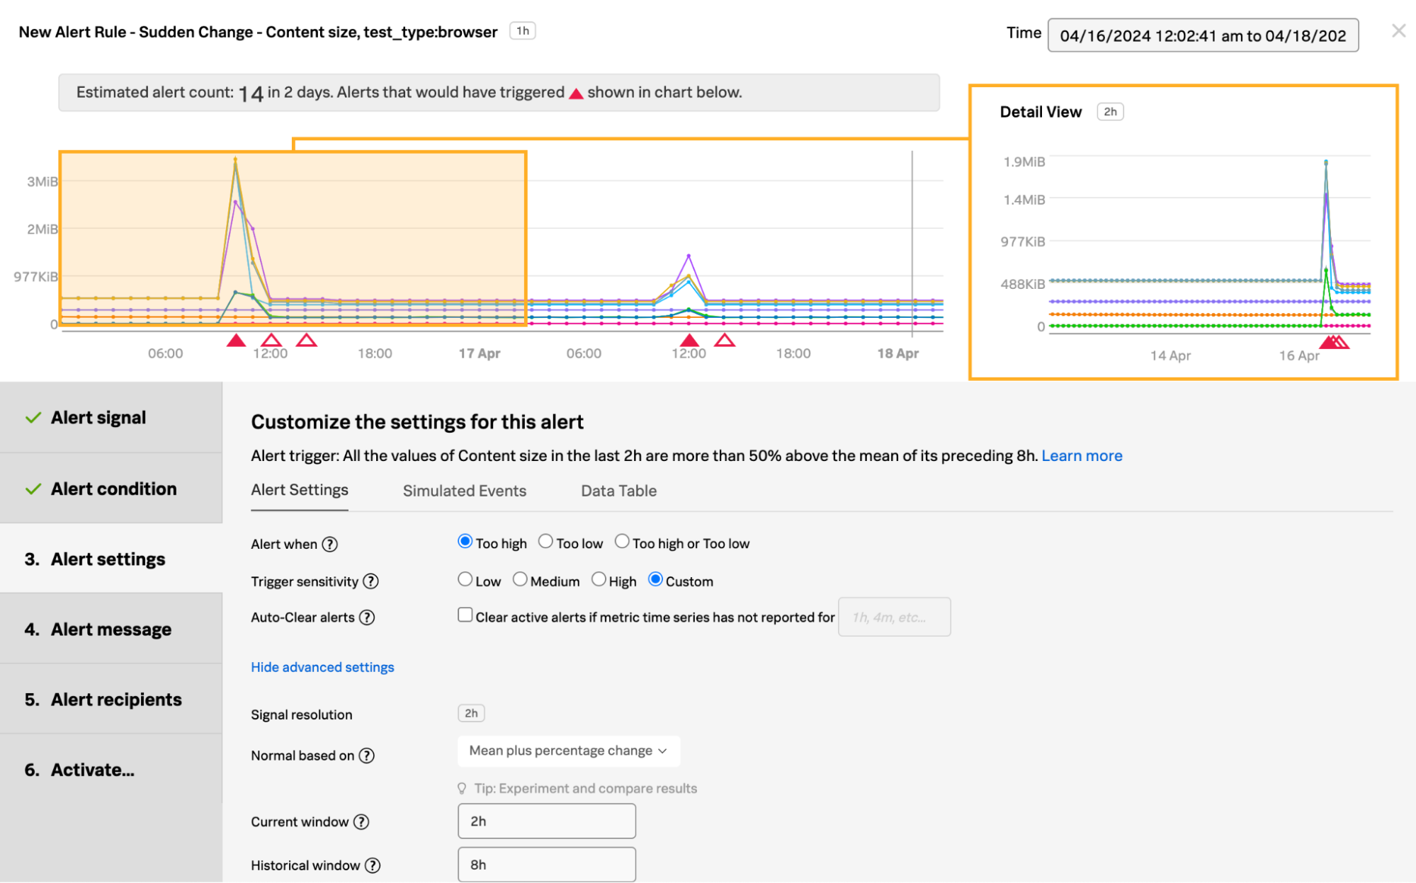The image size is (1416, 883).
Task: Go to step 4 Alert message
Action: [111, 629]
